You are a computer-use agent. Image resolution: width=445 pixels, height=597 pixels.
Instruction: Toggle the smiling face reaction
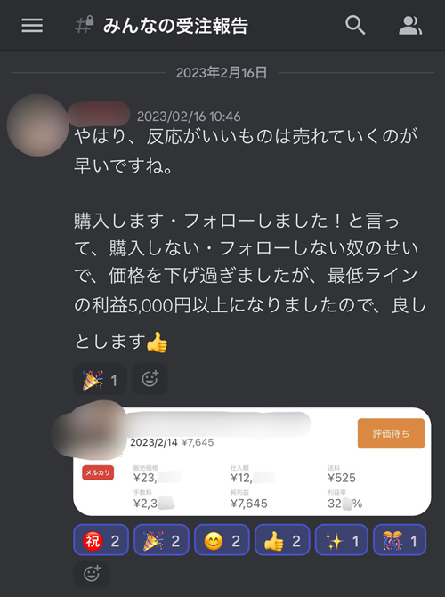point(222,540)
